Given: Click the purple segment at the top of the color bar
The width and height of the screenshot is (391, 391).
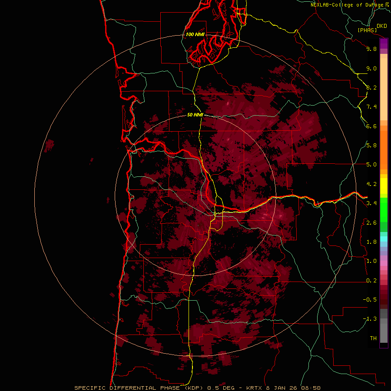Looking at the screenshot, I should 384,43.
